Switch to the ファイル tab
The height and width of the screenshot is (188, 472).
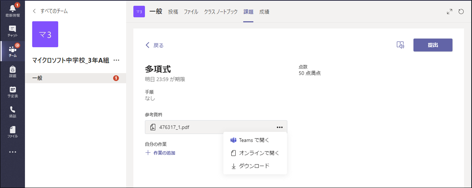[191, 12]
